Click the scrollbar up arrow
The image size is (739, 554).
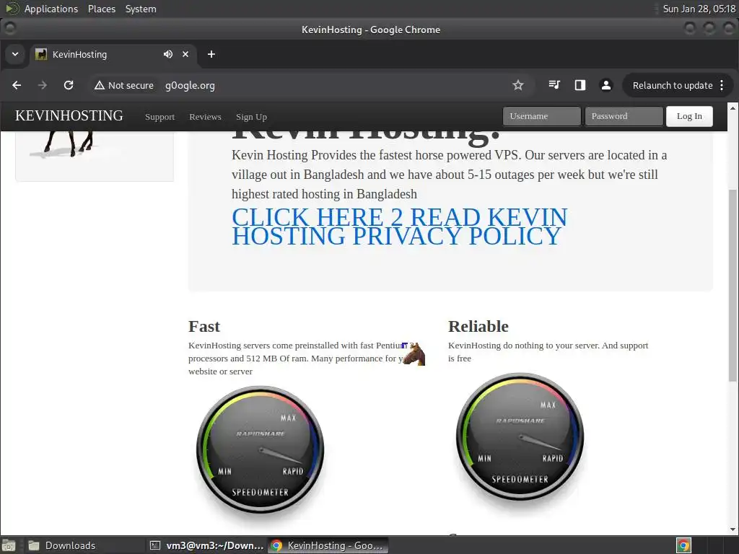733,108
